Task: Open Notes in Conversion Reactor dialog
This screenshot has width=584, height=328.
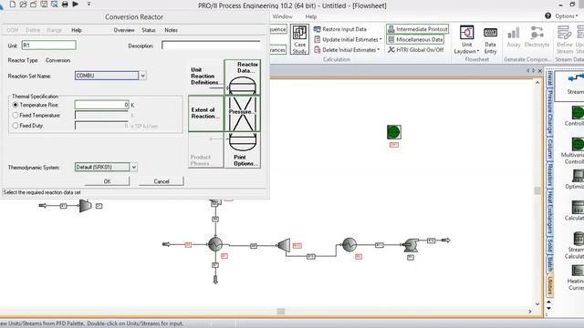Action: pos(171,30)
